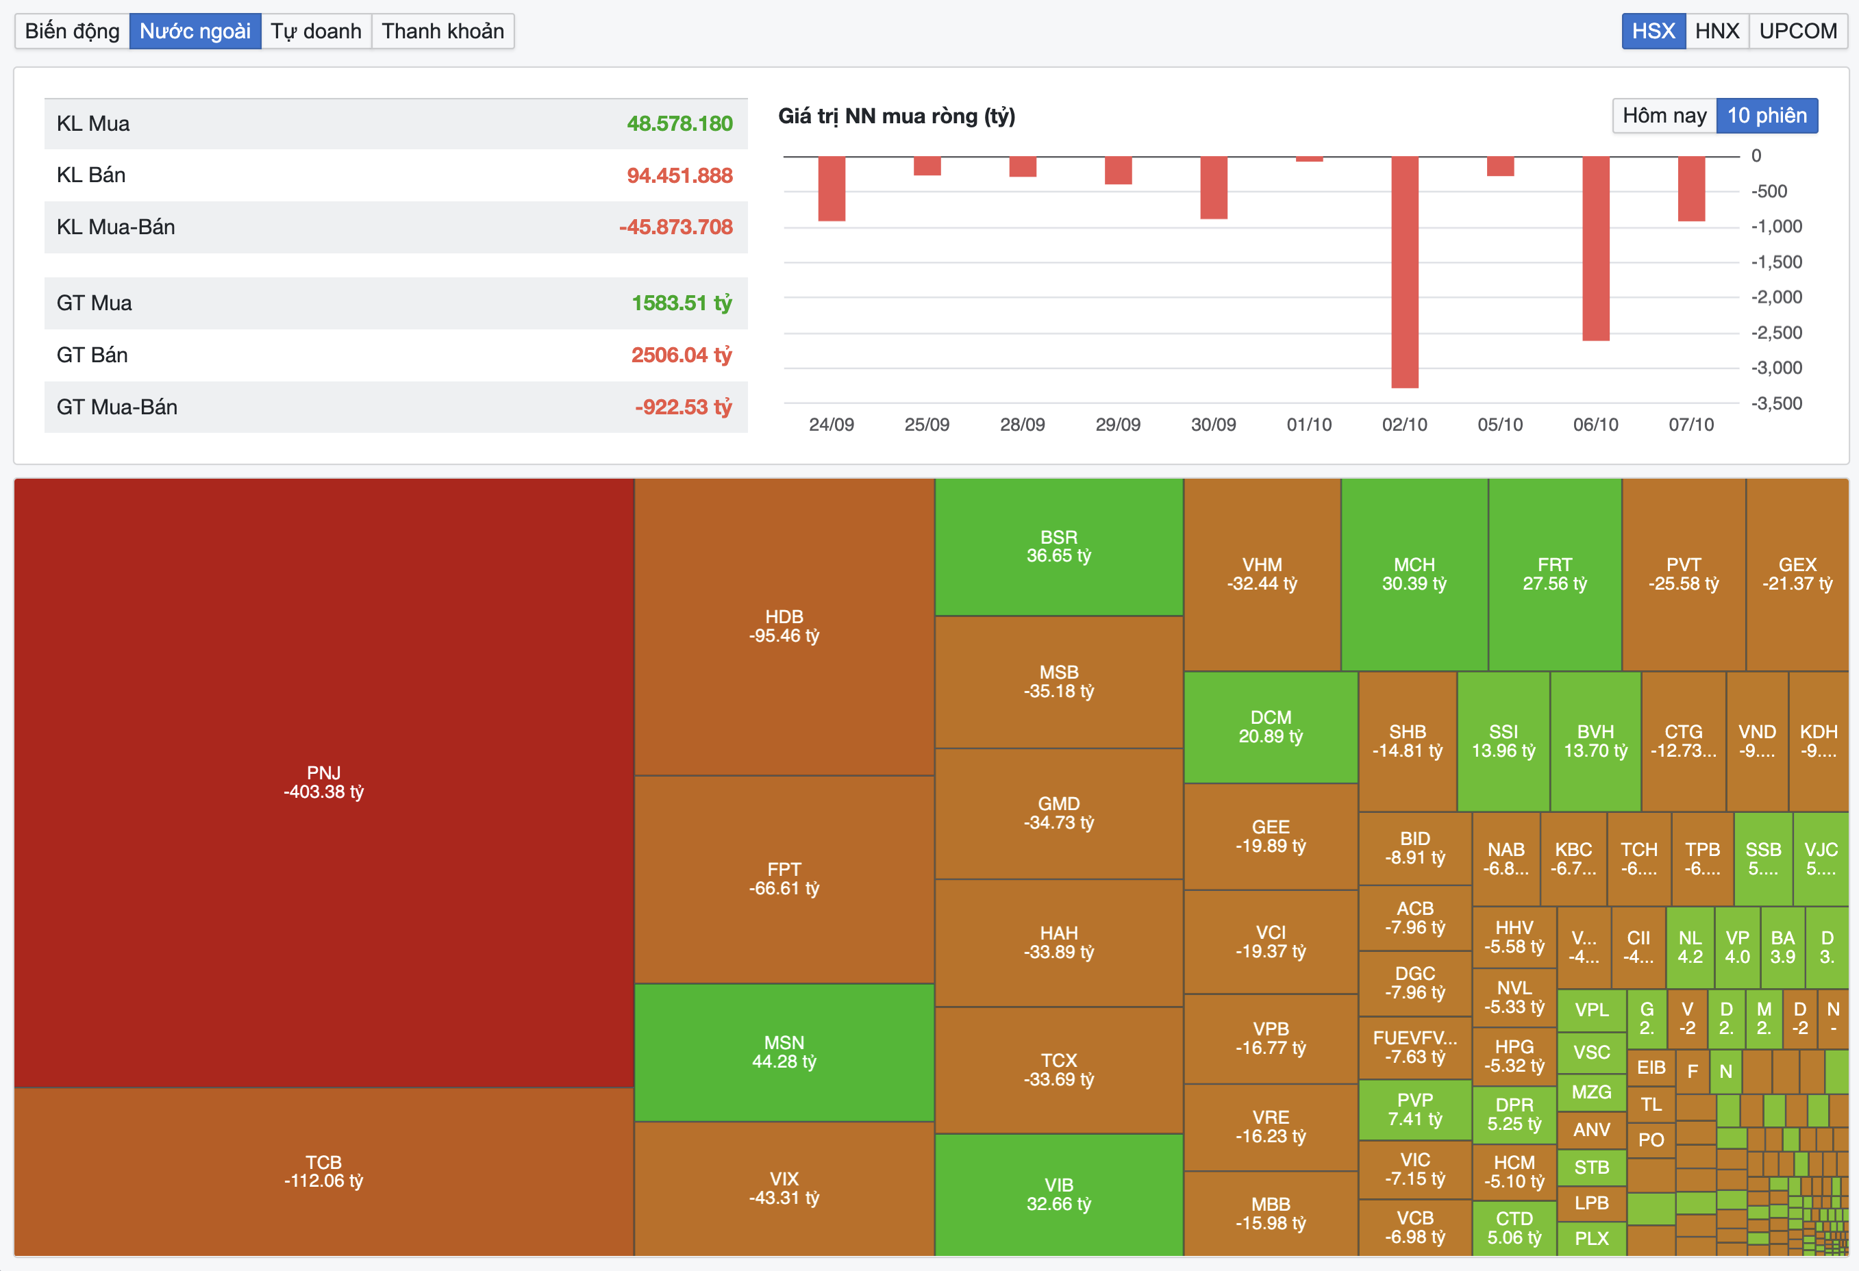Select the PNJ -403.38 tỷ tile
Image resolution: width=1859 pixels, height=1271 pixels.
click(x=324, y=783)
